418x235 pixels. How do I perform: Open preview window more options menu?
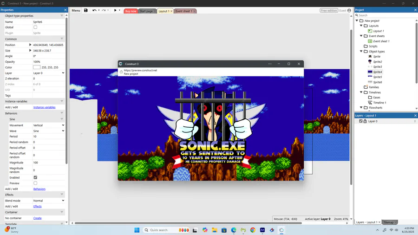(x=270, y=64)
